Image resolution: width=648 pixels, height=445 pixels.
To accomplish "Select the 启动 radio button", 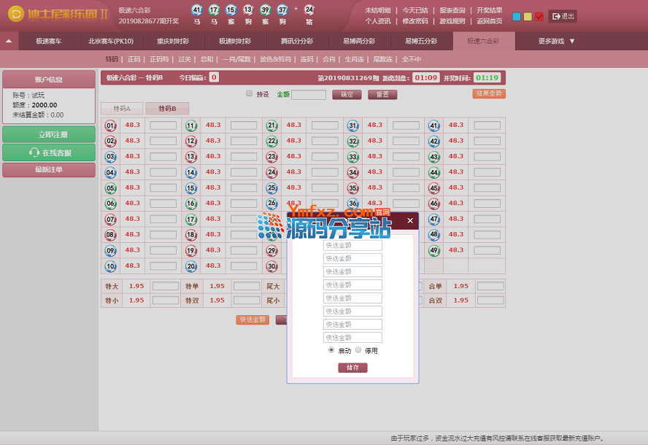I will click(331, 350).
